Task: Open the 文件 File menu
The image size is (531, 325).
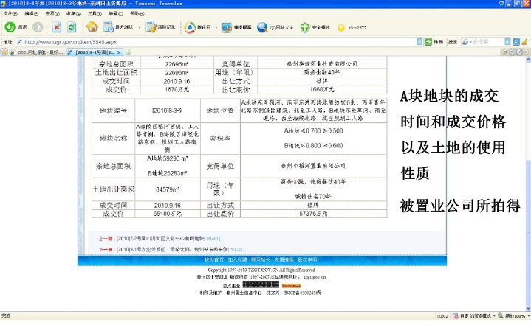Action: [10, 13]
